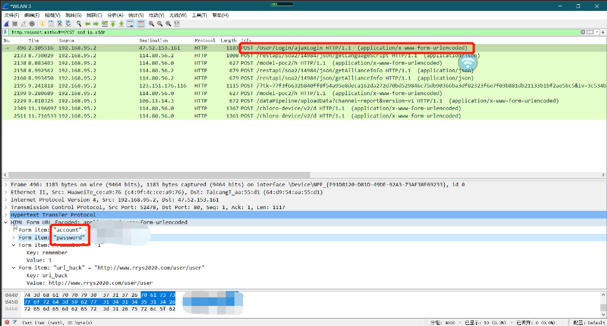Open the 编辑(E) menu

[x=32, y=15]
